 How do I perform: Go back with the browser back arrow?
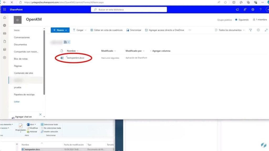tap(5, 2)
